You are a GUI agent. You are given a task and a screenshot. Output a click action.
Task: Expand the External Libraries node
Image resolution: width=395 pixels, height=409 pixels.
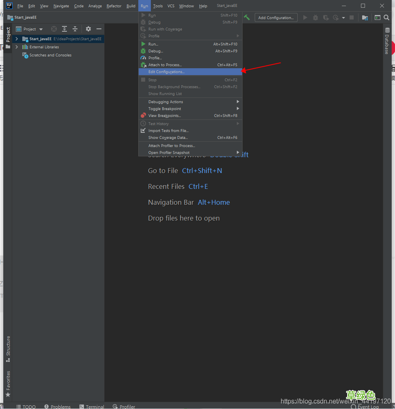point(17,47)
